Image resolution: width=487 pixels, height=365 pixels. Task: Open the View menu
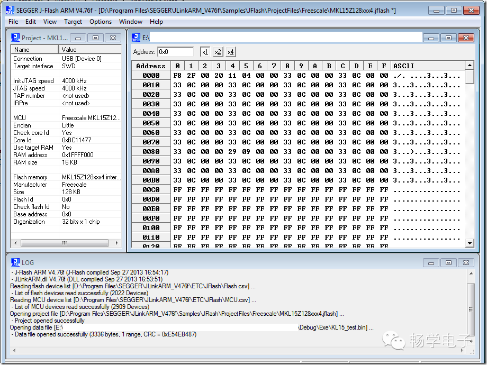click(x=50, y=22)
